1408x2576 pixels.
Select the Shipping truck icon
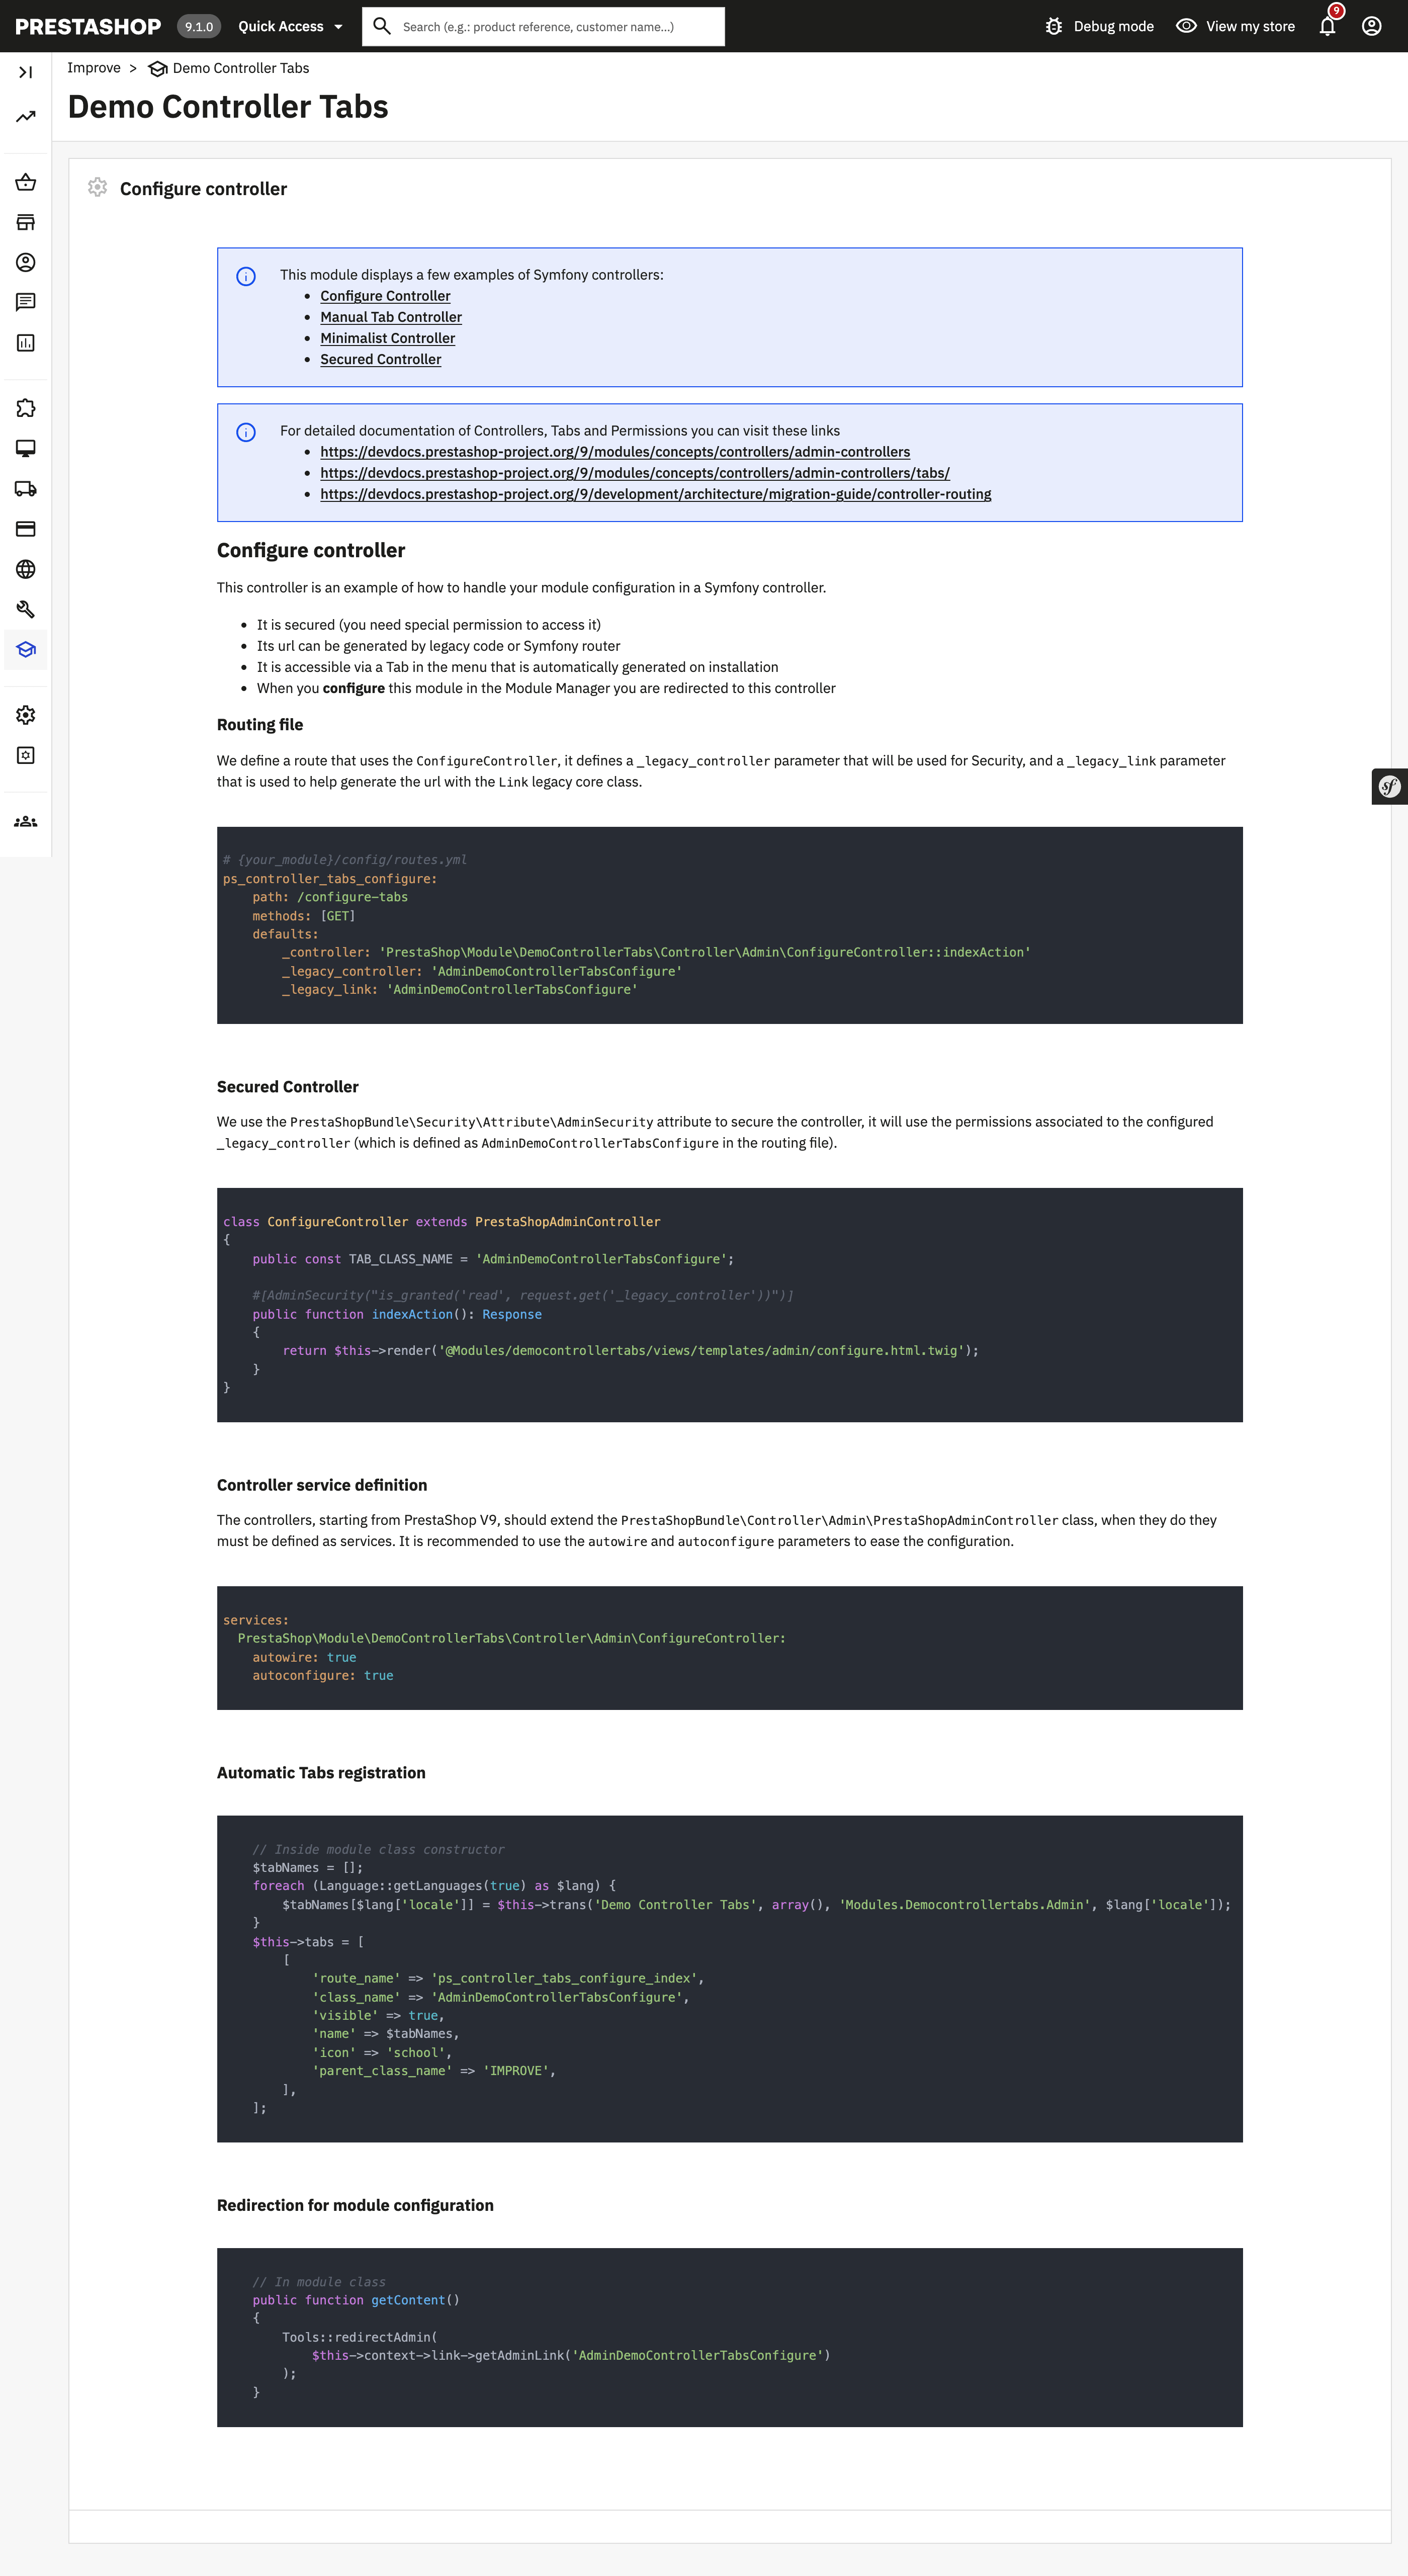(26, 488)
